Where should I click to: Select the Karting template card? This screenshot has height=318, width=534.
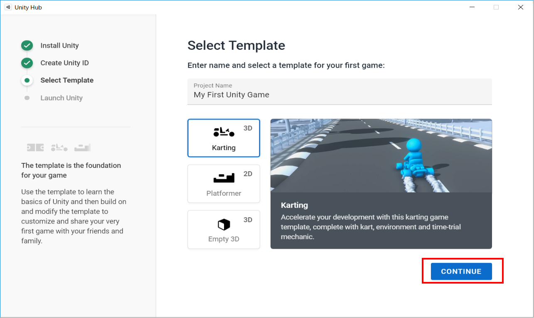224,138
